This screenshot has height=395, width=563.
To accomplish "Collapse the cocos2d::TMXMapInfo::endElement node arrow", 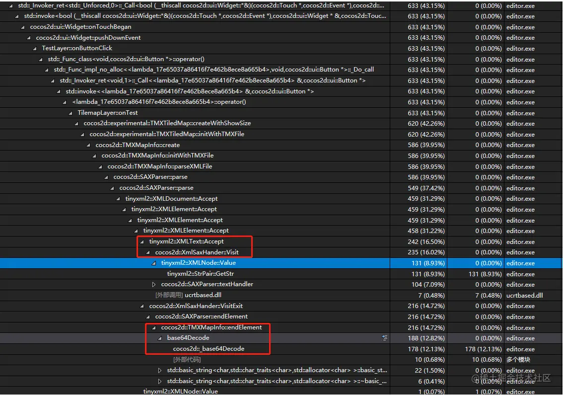I will 154,327.
